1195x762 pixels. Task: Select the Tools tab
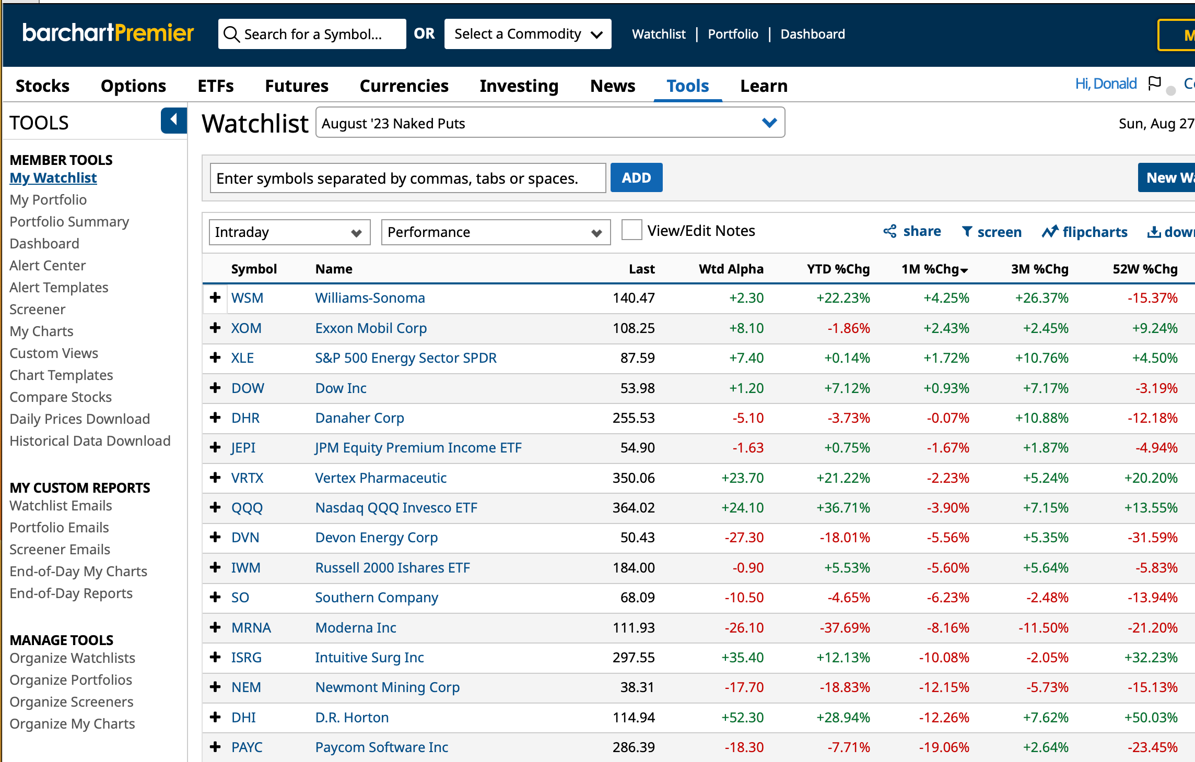point(688,86)
